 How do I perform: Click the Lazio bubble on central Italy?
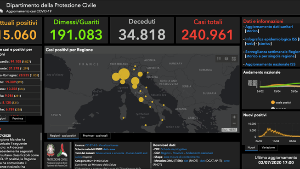(x=141, y=99)
